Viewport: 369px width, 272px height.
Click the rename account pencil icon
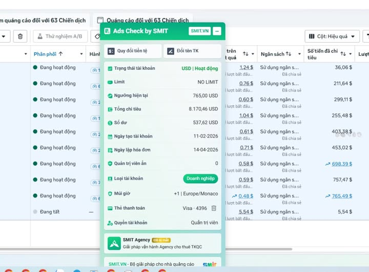coord(171,51)
